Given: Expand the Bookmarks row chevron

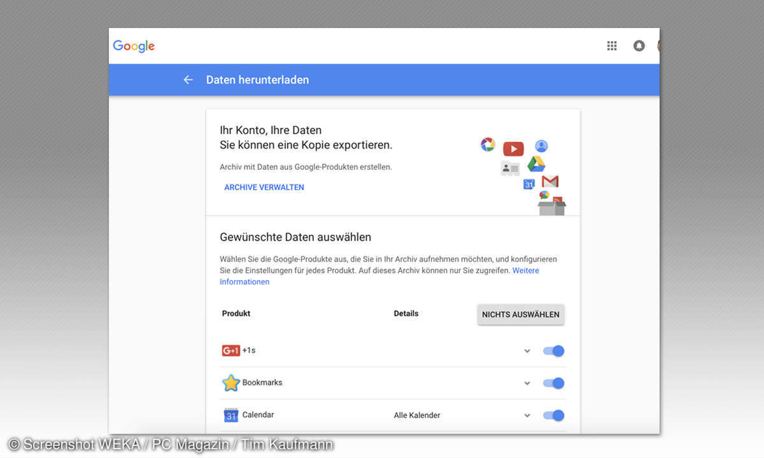Looking at the screenshot, I should (x=527, y=383).
